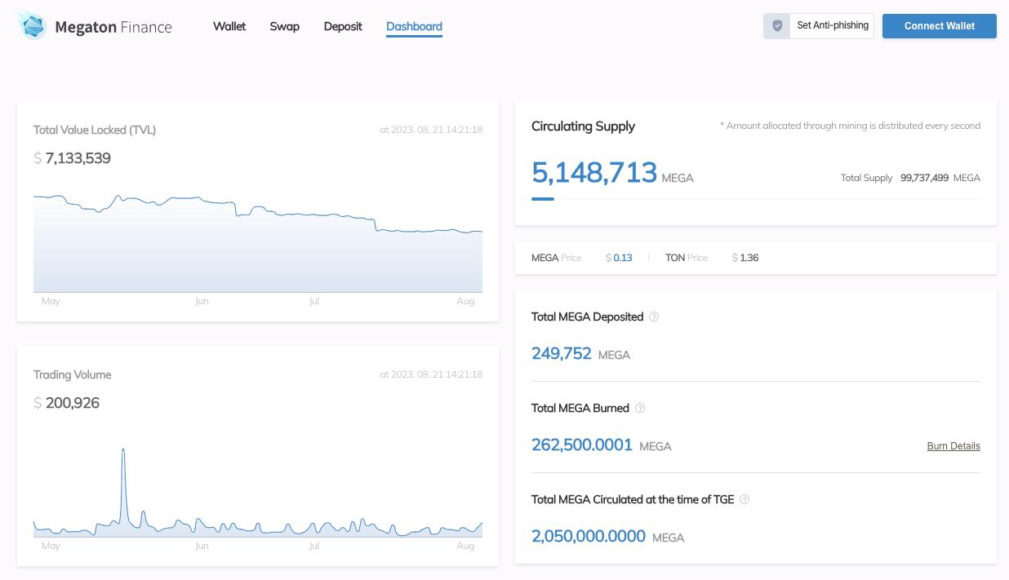The width and height of the screenshot is (1009, 580).
Task: Click the circulating supply progress bar
Action: 755,198
